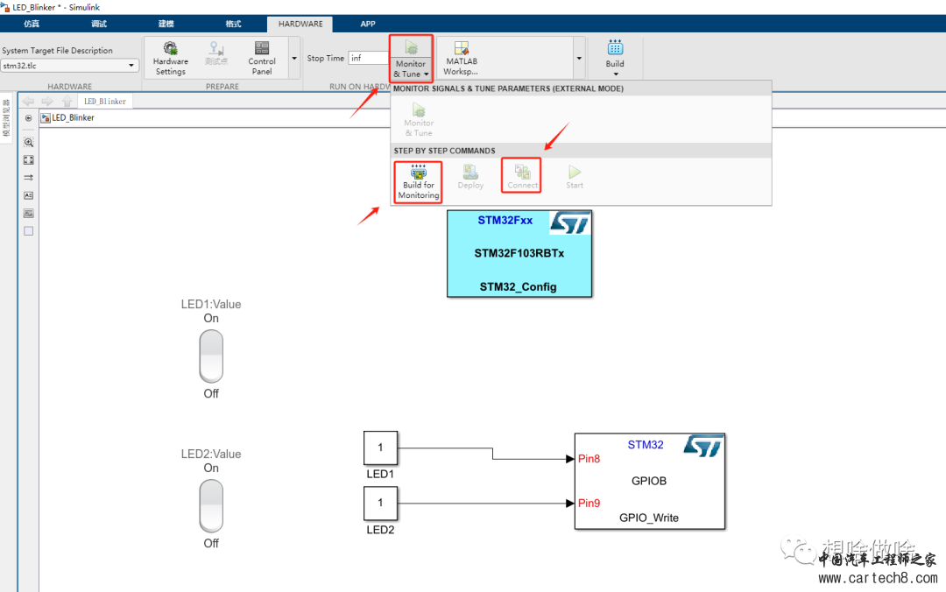Switch to the 格式 tab

234,24
